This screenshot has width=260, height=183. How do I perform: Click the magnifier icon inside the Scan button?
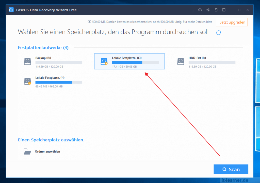tap(224, 169)
